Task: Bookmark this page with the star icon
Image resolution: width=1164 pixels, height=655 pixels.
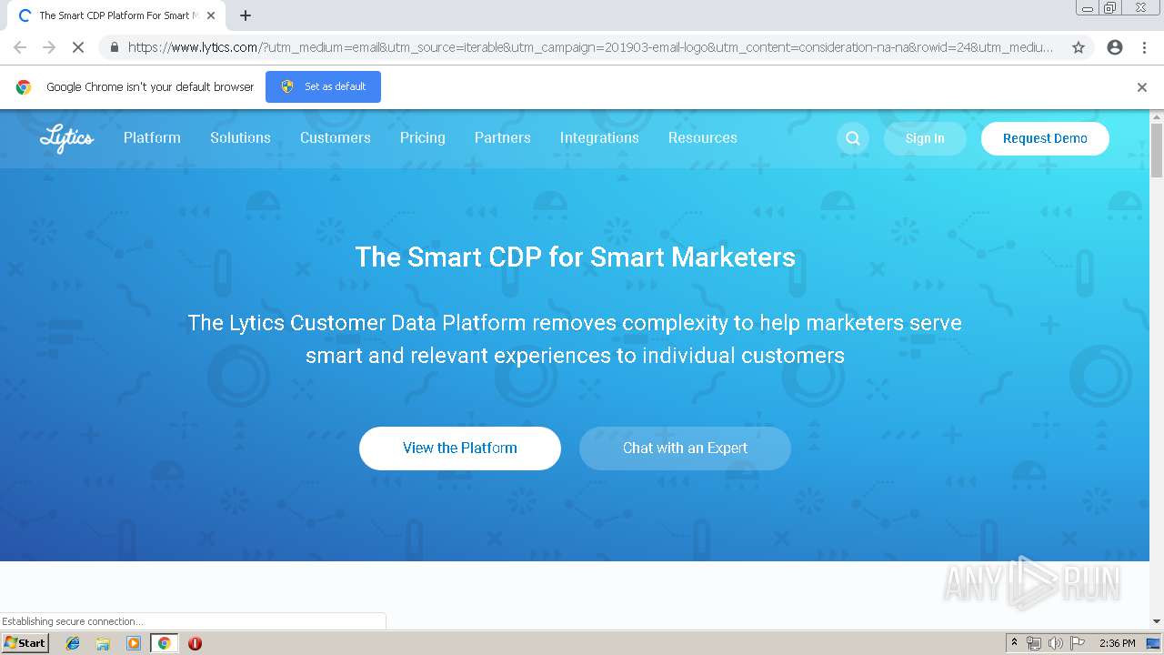Action: [1079, 47]
